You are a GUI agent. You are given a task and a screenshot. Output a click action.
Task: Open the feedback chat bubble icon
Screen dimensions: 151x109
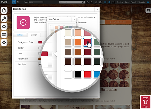tap(148, 10)
